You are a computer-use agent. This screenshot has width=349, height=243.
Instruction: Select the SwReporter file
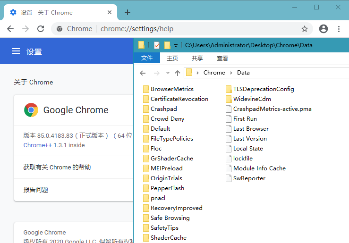[x=246, y=178]
